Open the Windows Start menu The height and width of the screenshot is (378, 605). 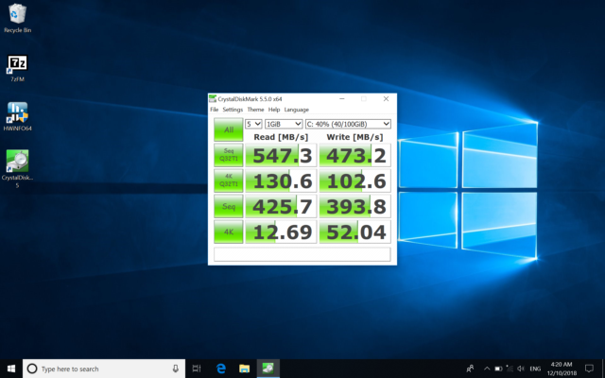pos(11,369)
